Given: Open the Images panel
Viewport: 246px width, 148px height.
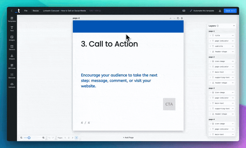Looking at the screenshot, I should [x=12, y=38].
